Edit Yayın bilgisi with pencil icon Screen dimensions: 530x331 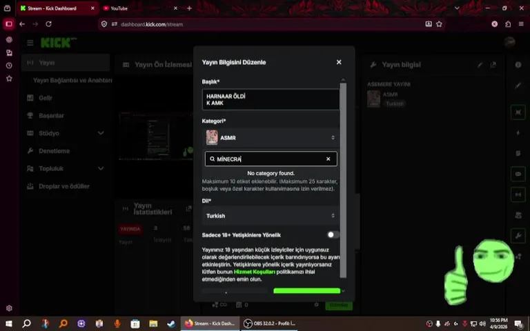(480, 65)
